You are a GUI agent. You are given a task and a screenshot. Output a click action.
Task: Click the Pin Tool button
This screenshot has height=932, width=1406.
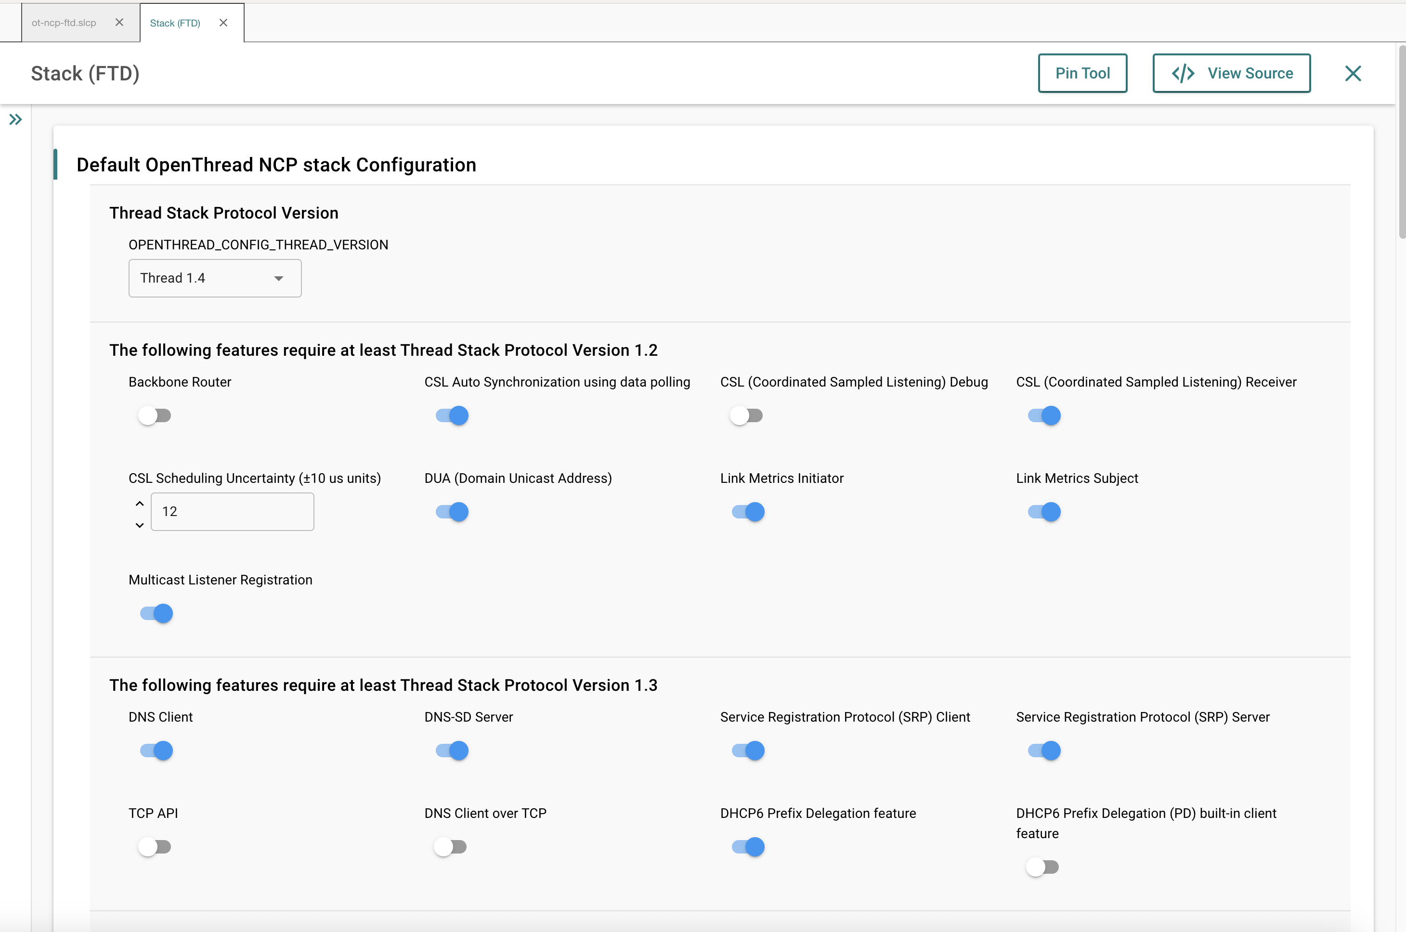point(1082,73)
